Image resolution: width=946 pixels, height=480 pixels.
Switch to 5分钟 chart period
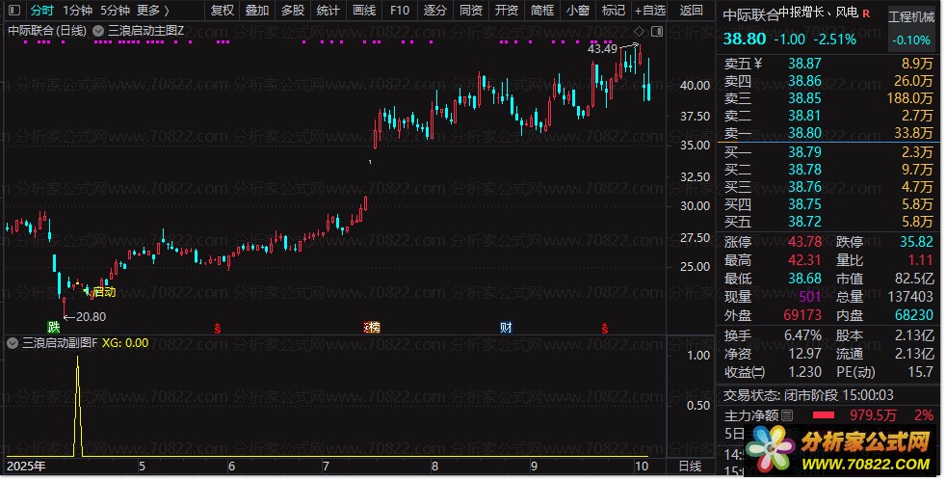tap(116, 11)
